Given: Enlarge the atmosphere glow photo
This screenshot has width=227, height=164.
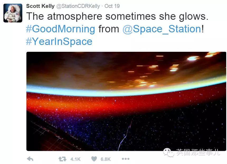Looking at the screenshot, I should [126, 101].
